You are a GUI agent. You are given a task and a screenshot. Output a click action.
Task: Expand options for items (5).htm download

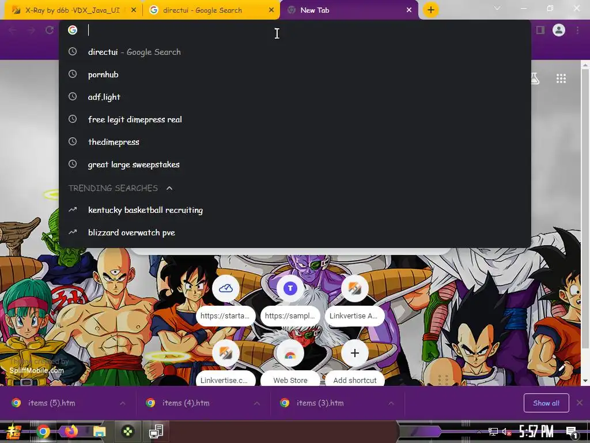point(123,403)
